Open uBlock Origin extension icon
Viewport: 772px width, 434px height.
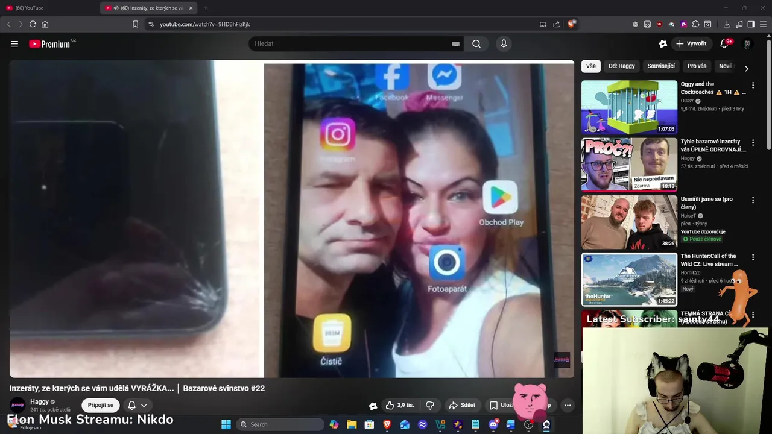point(659,24)
